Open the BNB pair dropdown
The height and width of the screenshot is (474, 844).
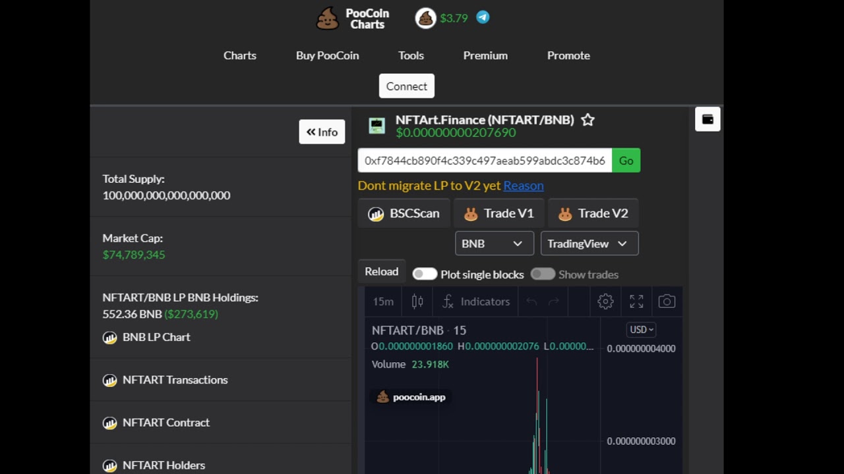494,244
